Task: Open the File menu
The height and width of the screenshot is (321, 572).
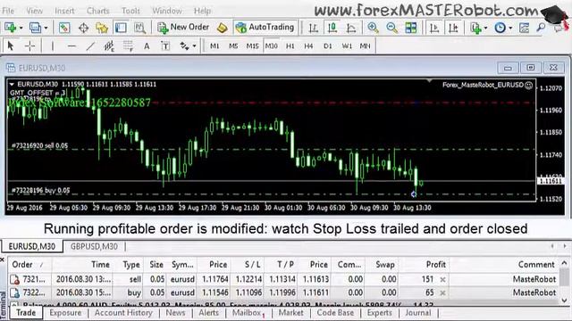Action: (8, 11)
